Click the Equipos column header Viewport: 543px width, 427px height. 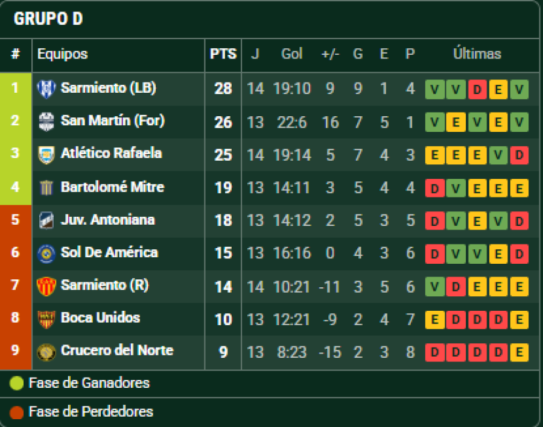click(x=62, y=54)
